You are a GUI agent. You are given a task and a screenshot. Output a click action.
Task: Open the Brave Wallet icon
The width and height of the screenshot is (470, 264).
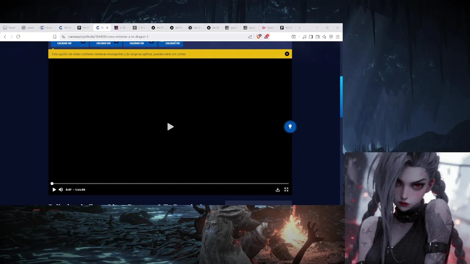coord(318,37)
